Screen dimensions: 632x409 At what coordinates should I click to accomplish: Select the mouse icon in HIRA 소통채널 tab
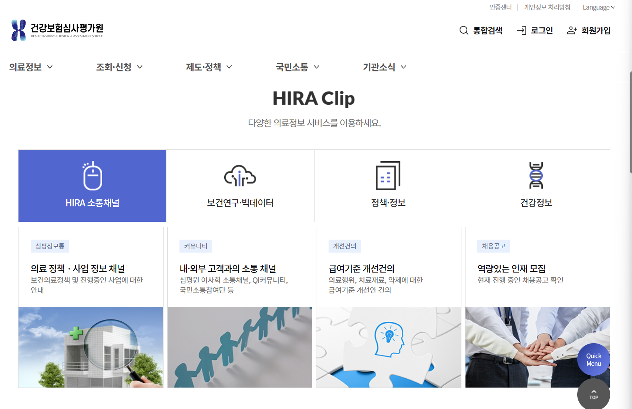[x=92, y=176]
